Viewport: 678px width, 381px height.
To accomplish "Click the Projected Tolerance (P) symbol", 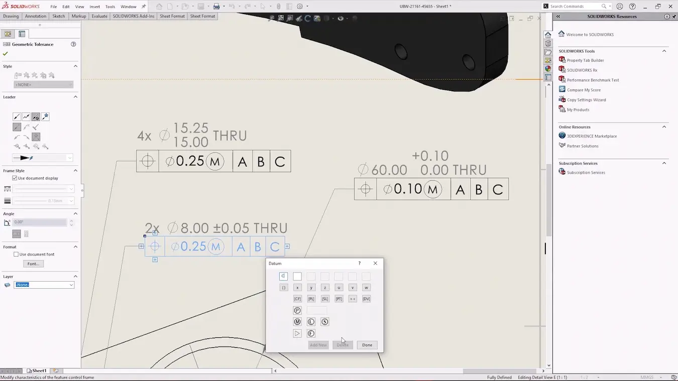I will (x=297, y=310).
